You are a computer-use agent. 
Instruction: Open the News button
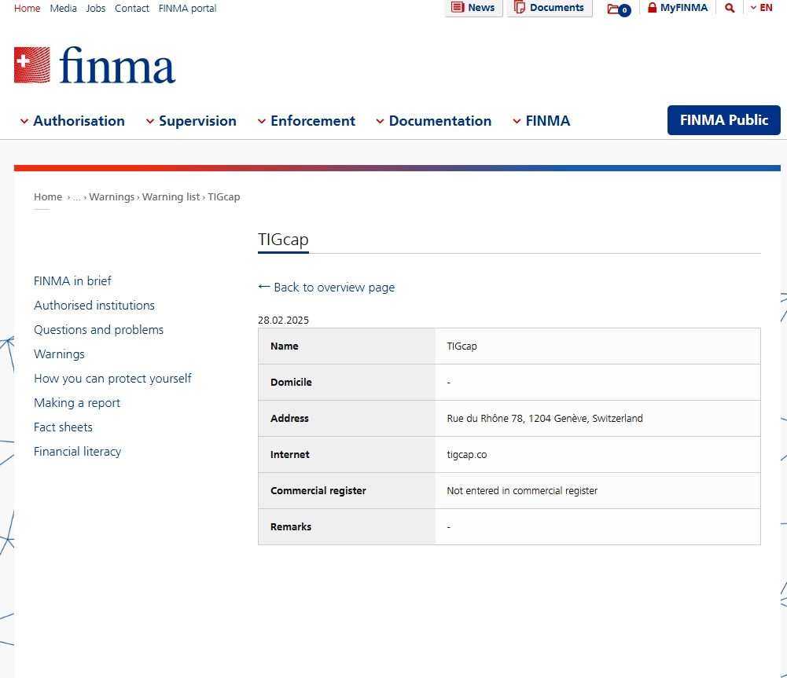pyautogui.click(x=474, y=8)
